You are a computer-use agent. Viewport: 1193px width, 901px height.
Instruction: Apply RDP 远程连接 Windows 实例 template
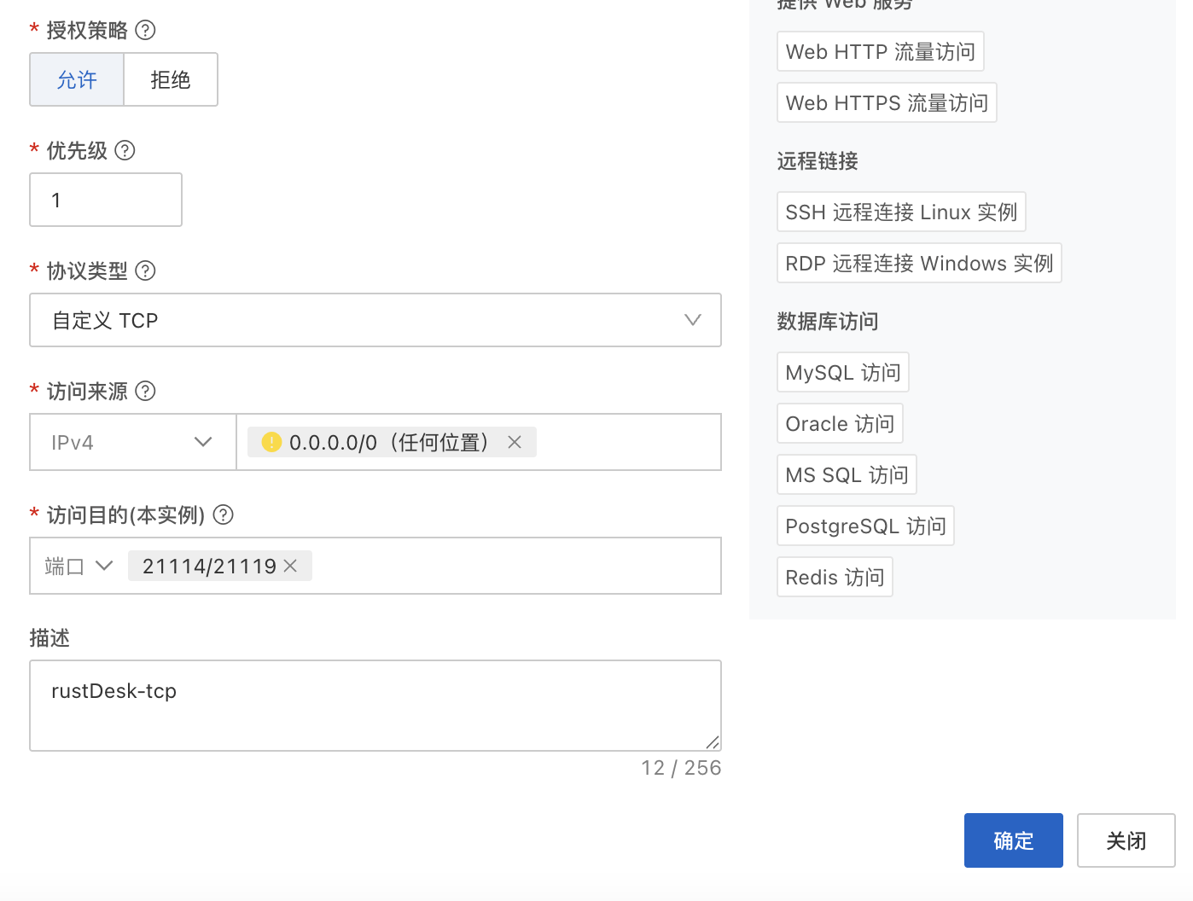coord(919,263)
